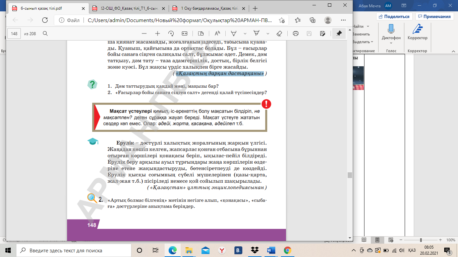Fit the PDF page to width

point(184,33)
